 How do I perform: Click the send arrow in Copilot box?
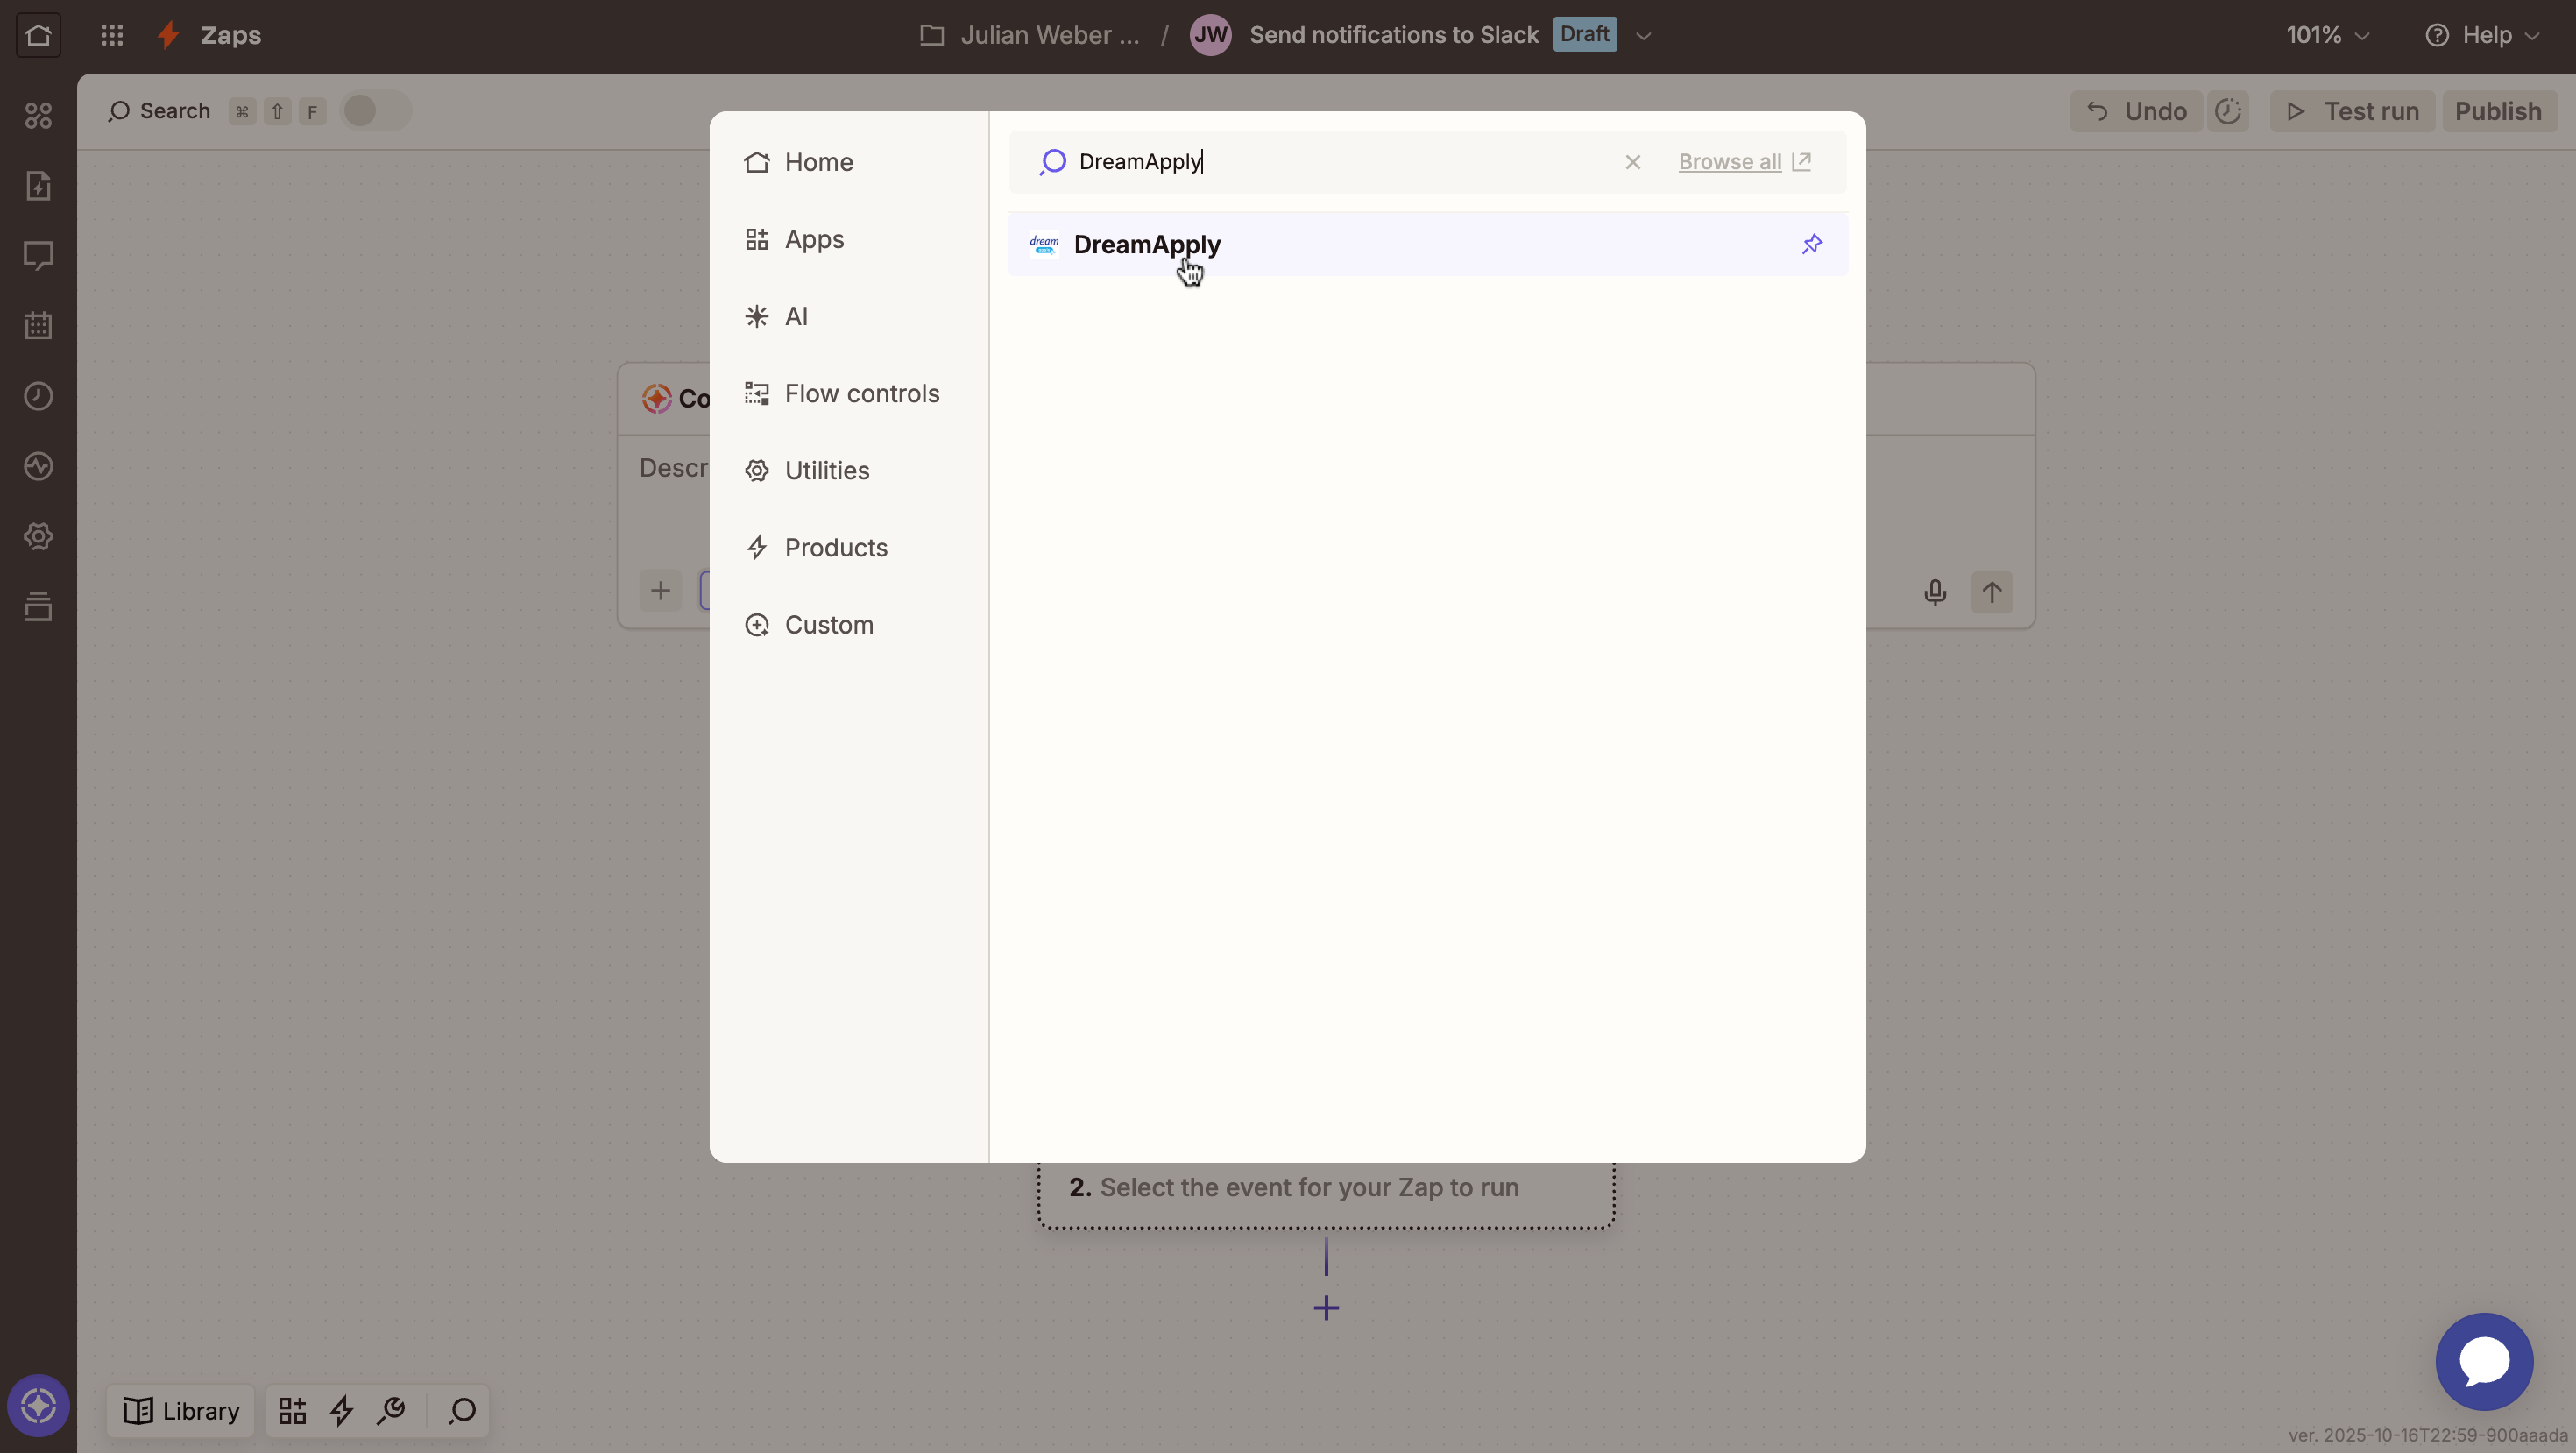point(1991,592)
